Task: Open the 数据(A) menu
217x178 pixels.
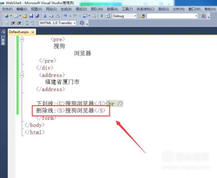Action: (x=112, y=9)
